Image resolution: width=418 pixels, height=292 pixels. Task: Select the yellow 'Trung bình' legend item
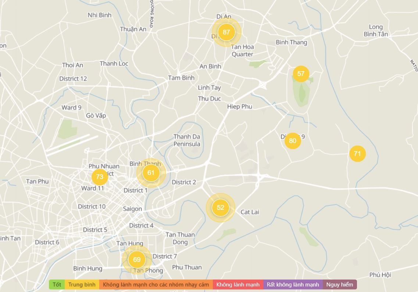pyautogui.click(x=82, y=285)
